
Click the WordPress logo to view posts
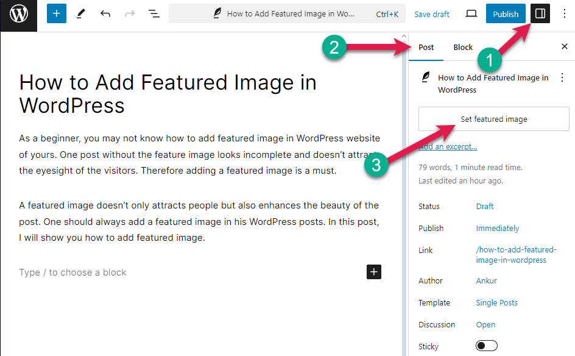(19, 14)
